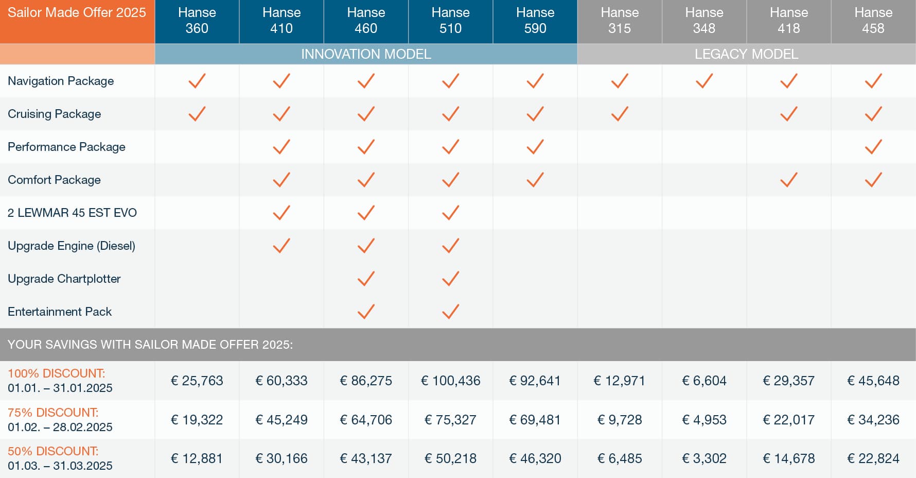Click the LEWMAR 45 EST EVO checkmark for Hanse 410
Image resolution: width=916 pixels, height=478 pixels.
tap(281, 213)
